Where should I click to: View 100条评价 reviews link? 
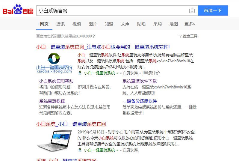pyautogui.click(x=151, y=73)
